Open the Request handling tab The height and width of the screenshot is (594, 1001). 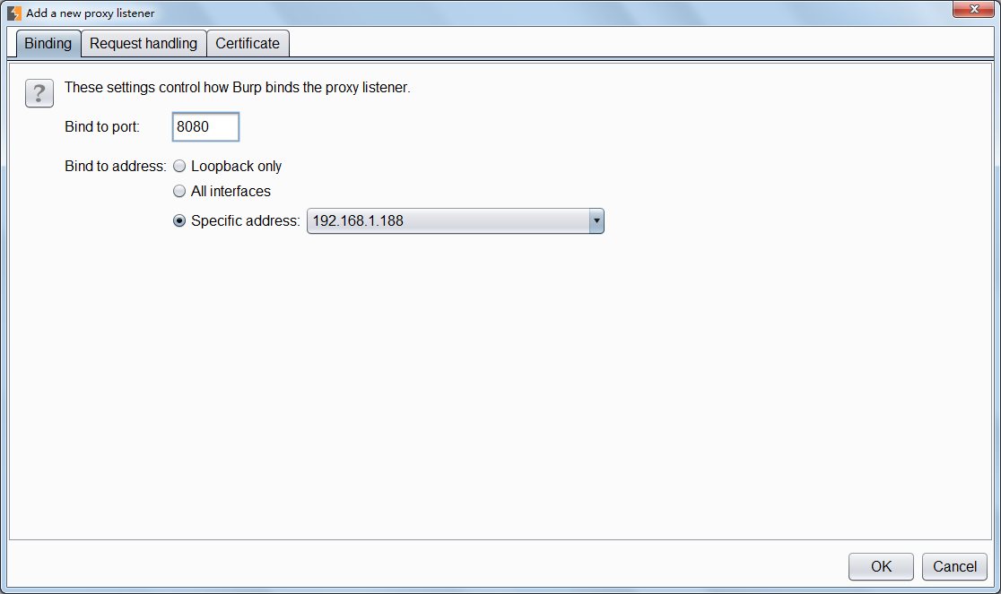pyautogui.click(x=144, y=43)
